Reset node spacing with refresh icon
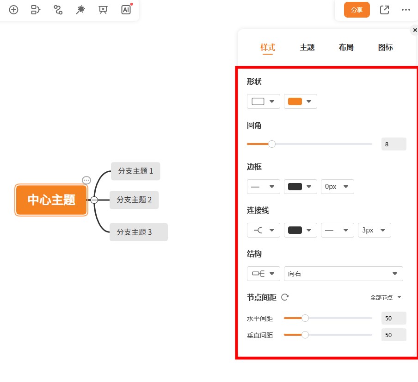 click(285, 297)
